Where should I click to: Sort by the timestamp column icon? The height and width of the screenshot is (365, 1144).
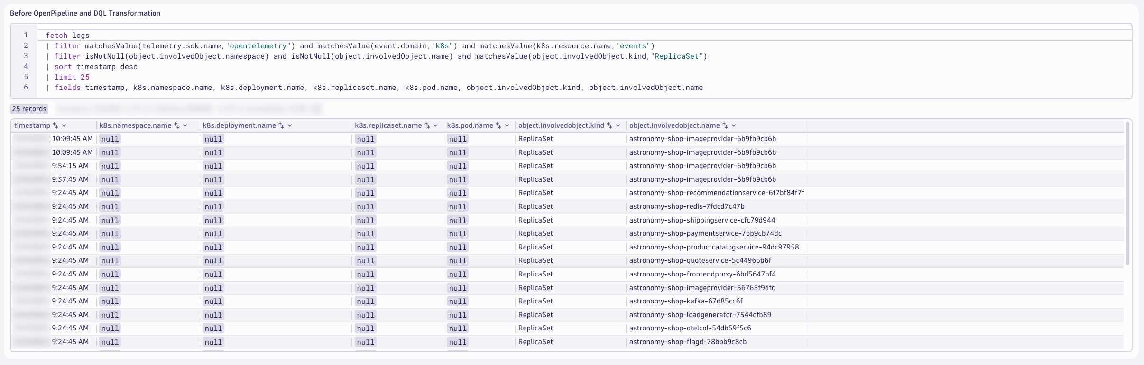[55, 125]
